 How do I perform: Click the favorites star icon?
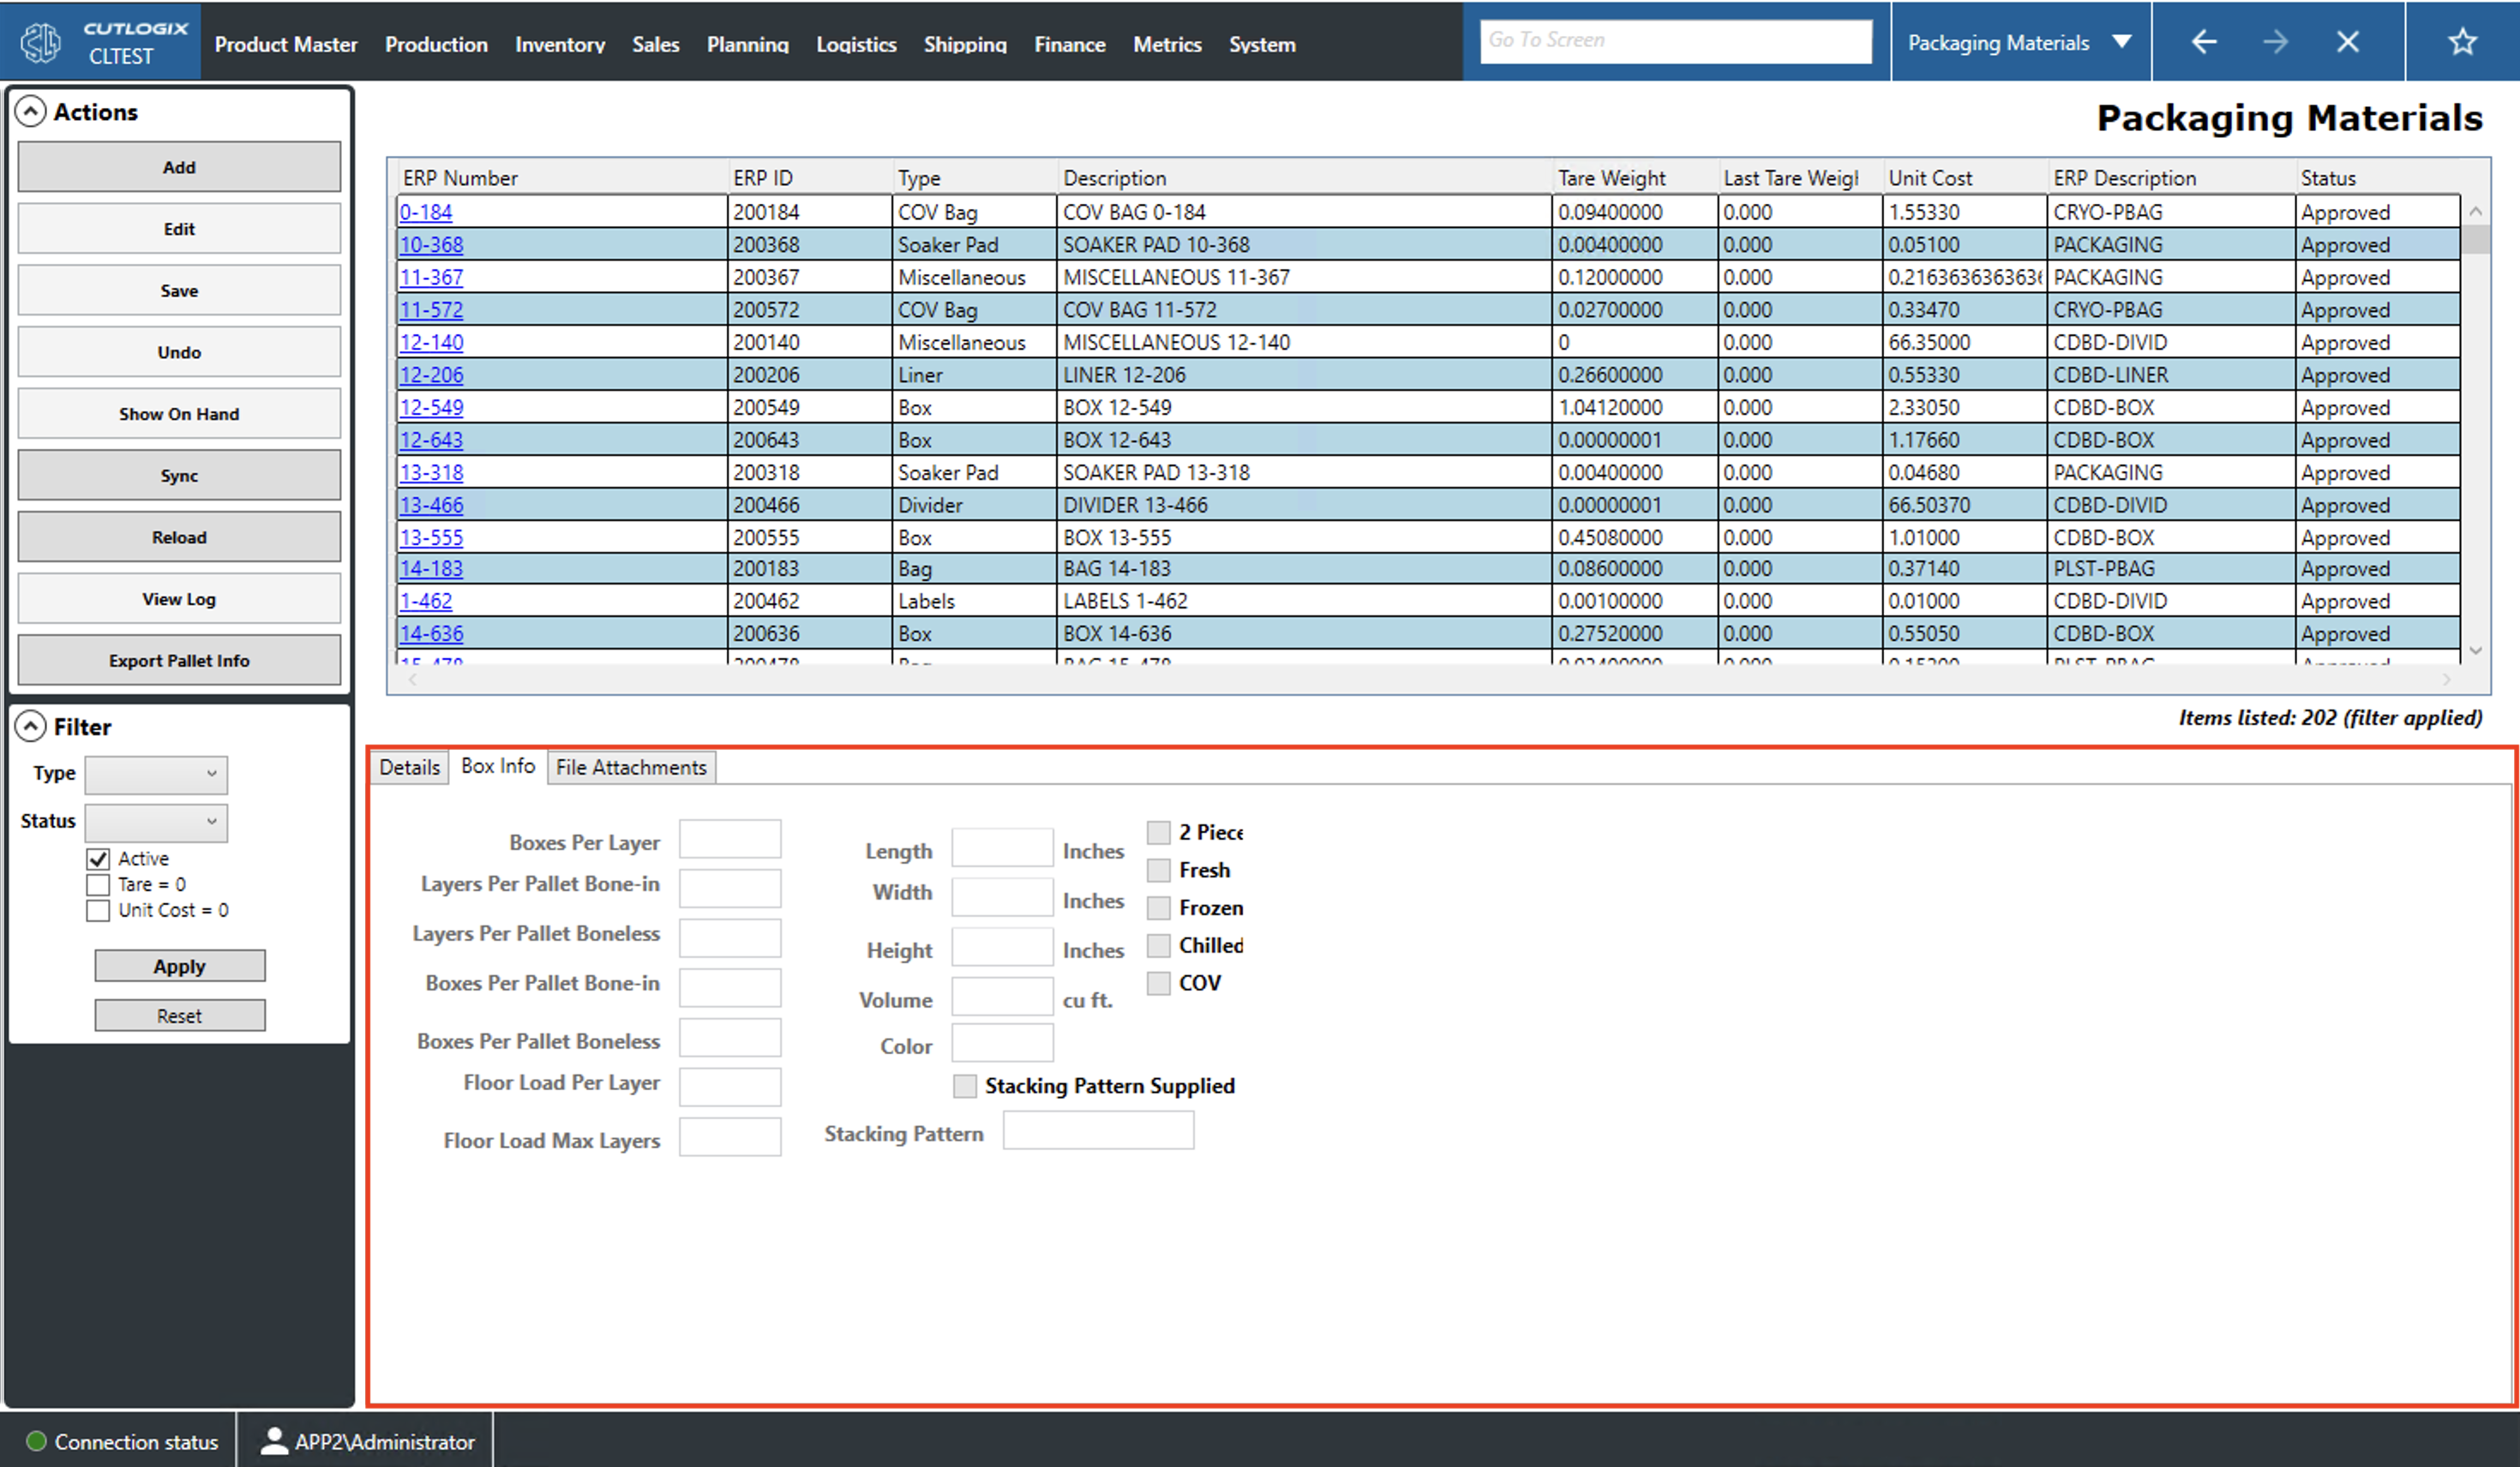[2462, 41]
